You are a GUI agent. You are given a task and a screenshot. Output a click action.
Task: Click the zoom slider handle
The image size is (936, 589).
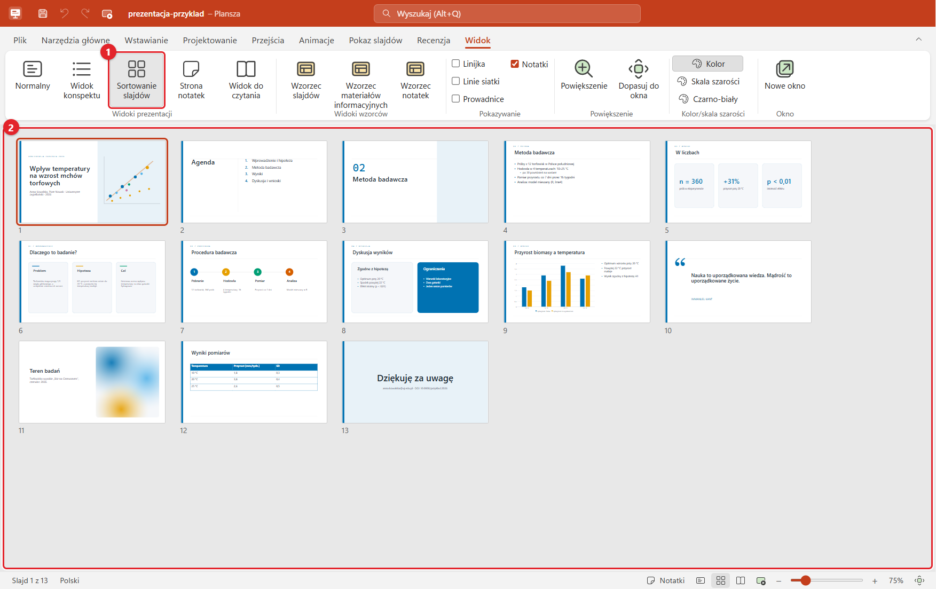(x=806, y=580)
